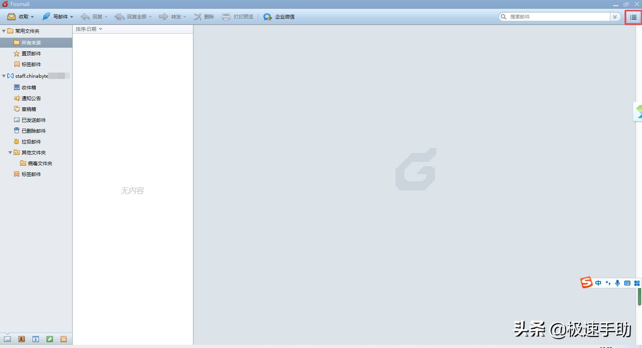Screen dimensions: 642x348
Task: Open the 排序:日期 sort dropdown
Action: pyautogui.click(x=89, y=29)
